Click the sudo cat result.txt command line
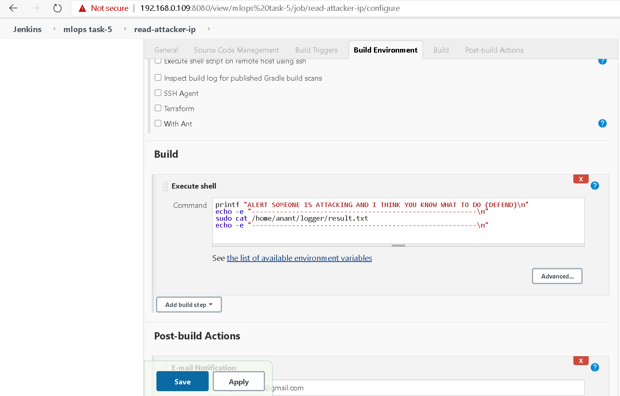Viewport: 620px width, 396px height. pyautogui.click(x=292, y=218)
